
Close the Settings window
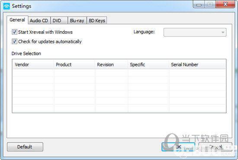coord(225,4)
